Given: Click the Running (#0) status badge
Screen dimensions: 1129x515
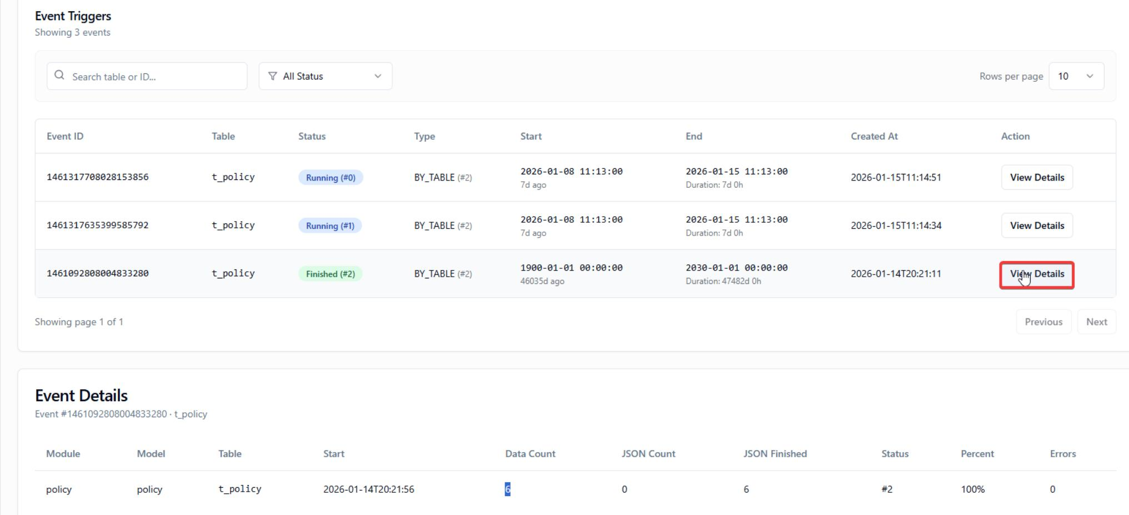Looking at the screenshot, I should tap(331, 178).
